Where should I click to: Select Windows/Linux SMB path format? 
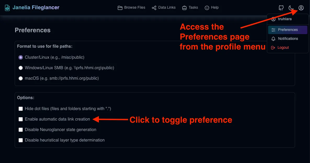pos(21,68)
